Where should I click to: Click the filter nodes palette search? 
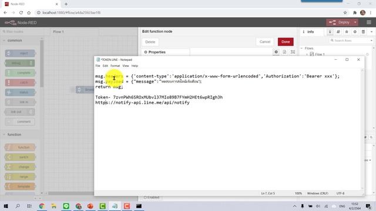(22, 32)
